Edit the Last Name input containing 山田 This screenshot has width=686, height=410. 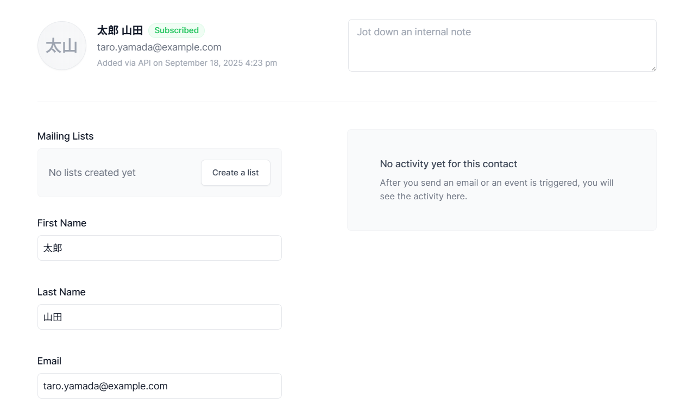point(160,317)
